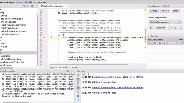This screenshot has height=103, width=184.
Task: Click the Refresh button in HappyBrackets panel
Action: (165, 11)
